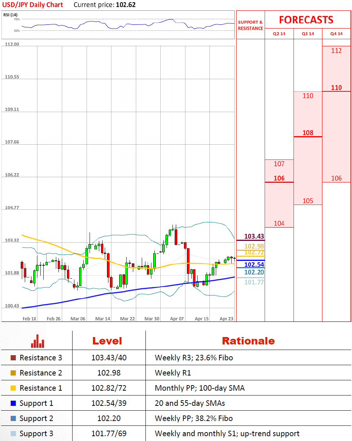Click rationale 'Weekly and monthly S1; up-trend support'

(x=227, y=434)
